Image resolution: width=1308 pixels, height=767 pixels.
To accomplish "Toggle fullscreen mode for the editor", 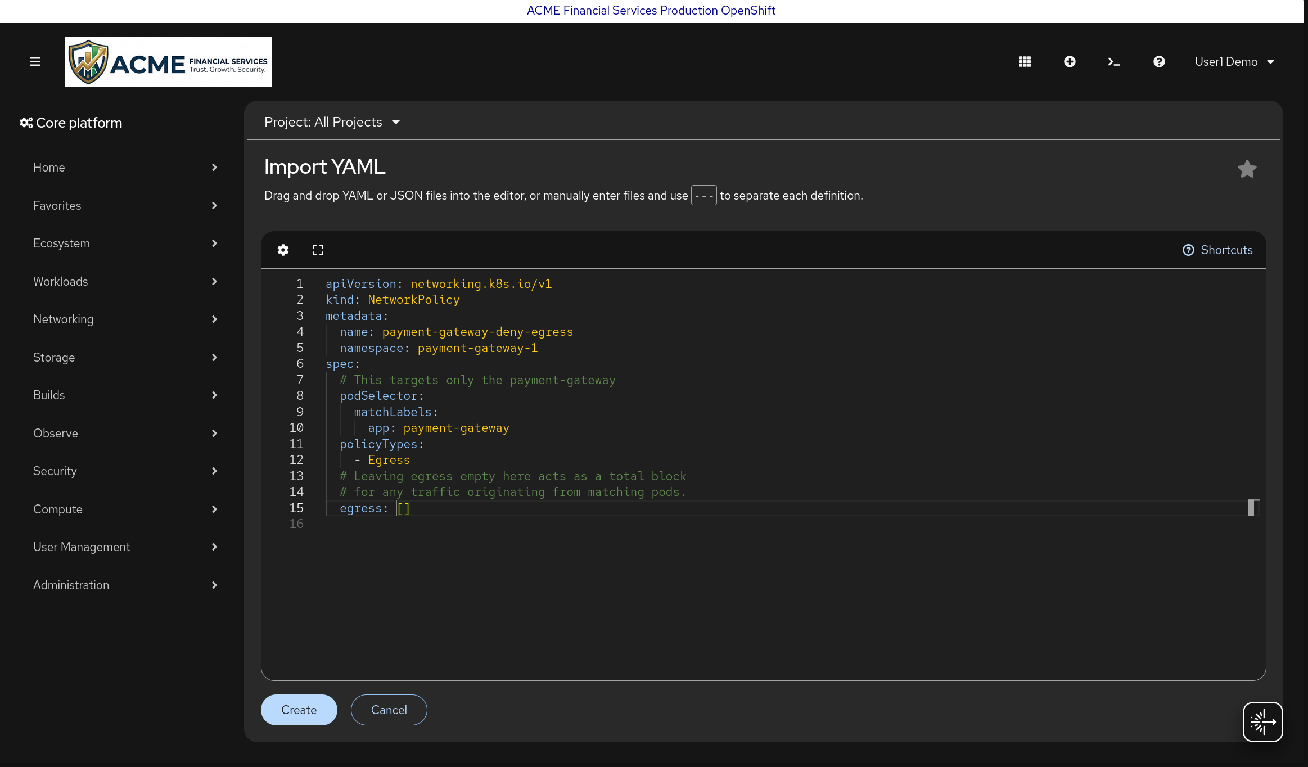I will point(318,250).
